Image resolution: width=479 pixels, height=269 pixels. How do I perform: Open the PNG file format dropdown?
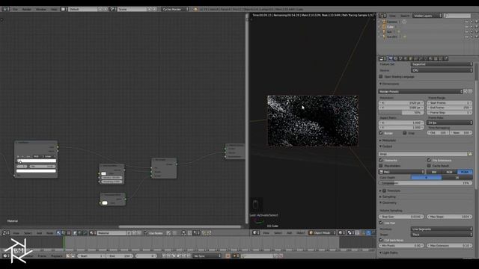[x=401, y=172]
